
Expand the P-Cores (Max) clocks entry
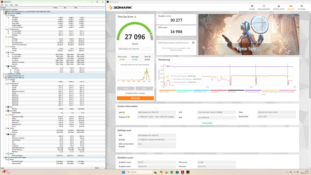(x=9, y=54)
